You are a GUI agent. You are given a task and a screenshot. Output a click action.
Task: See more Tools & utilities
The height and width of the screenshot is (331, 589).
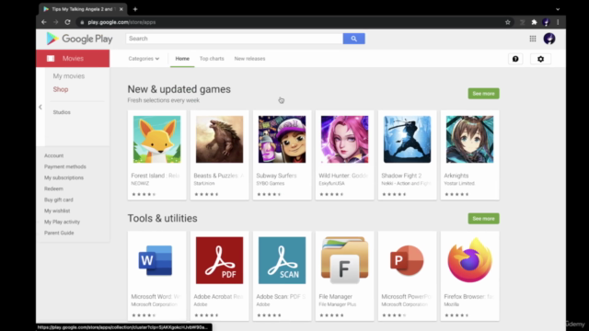tap(483, 219)
